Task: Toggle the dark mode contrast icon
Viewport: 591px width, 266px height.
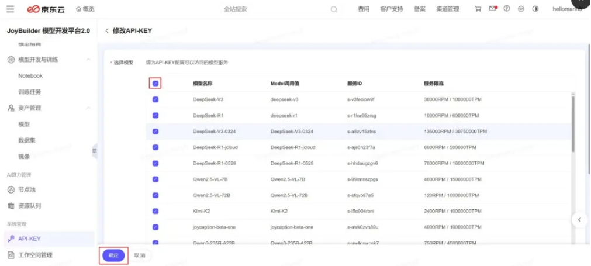Action: click(535, 9)
